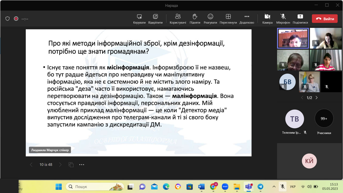
Task: Open more slide options ellipsis below the slide
Action: (x=82, y=165)
